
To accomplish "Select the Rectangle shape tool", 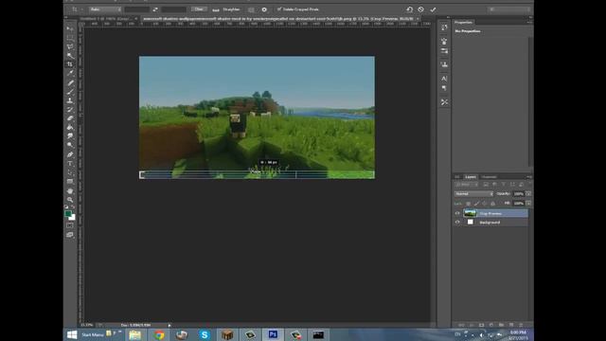I will click(x=70, y=181).
